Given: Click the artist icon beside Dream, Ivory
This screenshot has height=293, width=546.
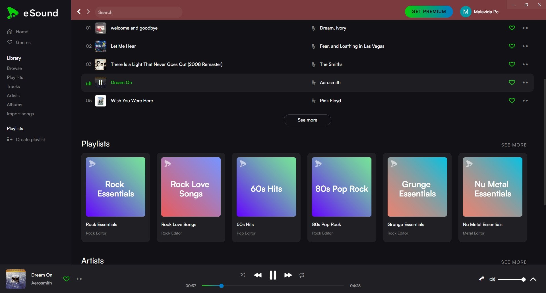Looking at the screenshot, I should (313, 28).
